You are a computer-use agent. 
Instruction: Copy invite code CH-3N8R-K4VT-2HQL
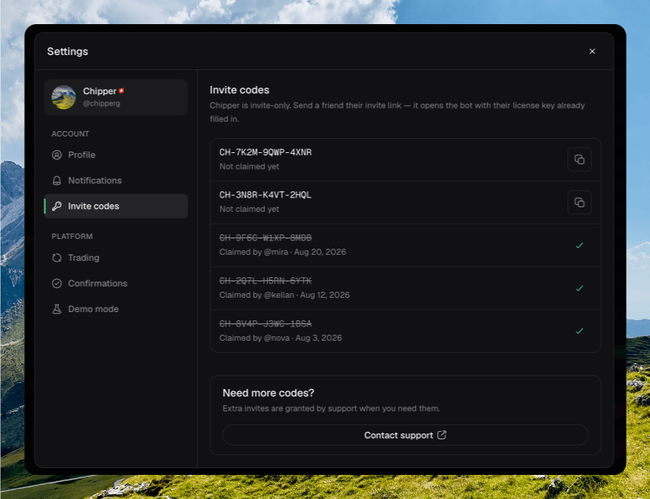(579, 202)
